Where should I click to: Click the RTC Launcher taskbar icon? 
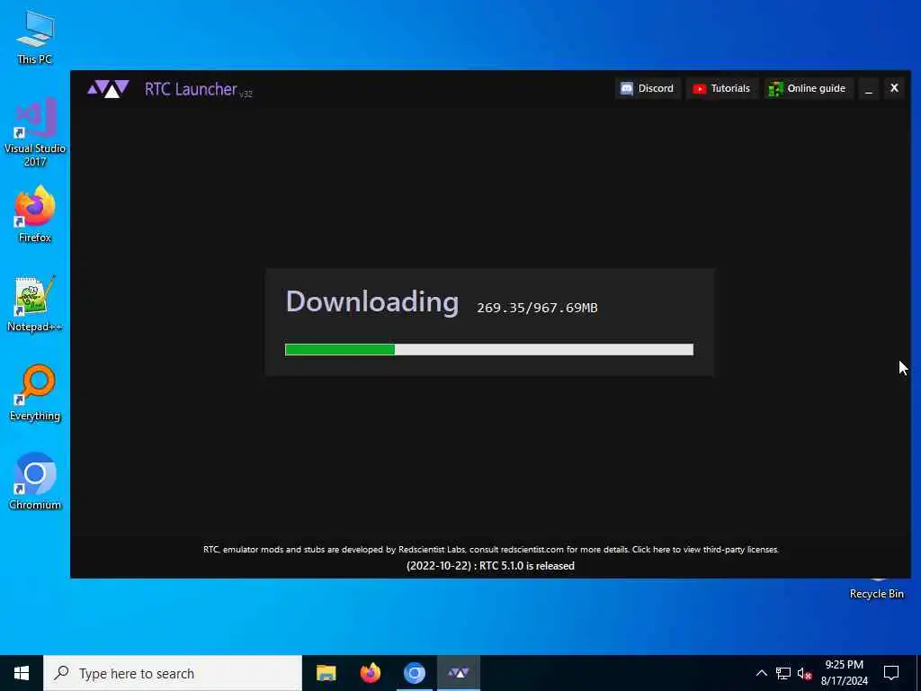click(x=459, y=673)
